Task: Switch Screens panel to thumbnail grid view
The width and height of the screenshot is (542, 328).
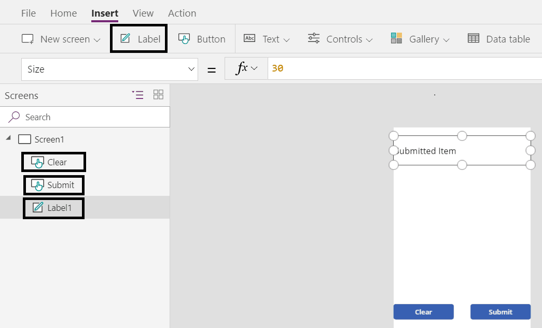Action: 158,95
